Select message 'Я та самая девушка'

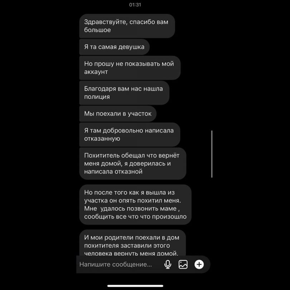point(114,47)
